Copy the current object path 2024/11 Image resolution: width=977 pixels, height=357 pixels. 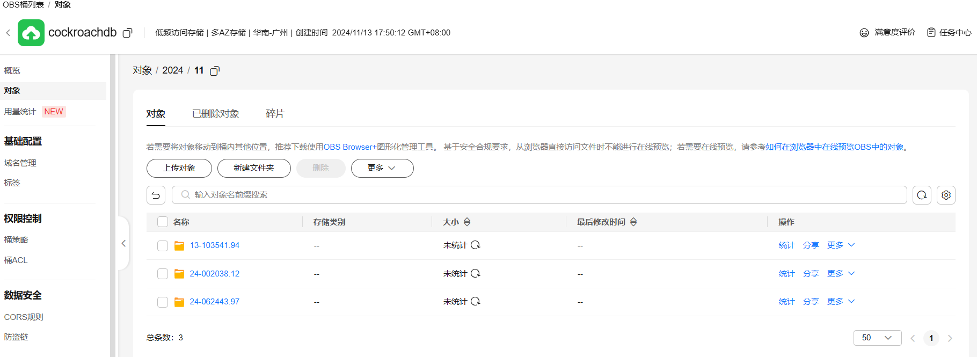(215, 71)
